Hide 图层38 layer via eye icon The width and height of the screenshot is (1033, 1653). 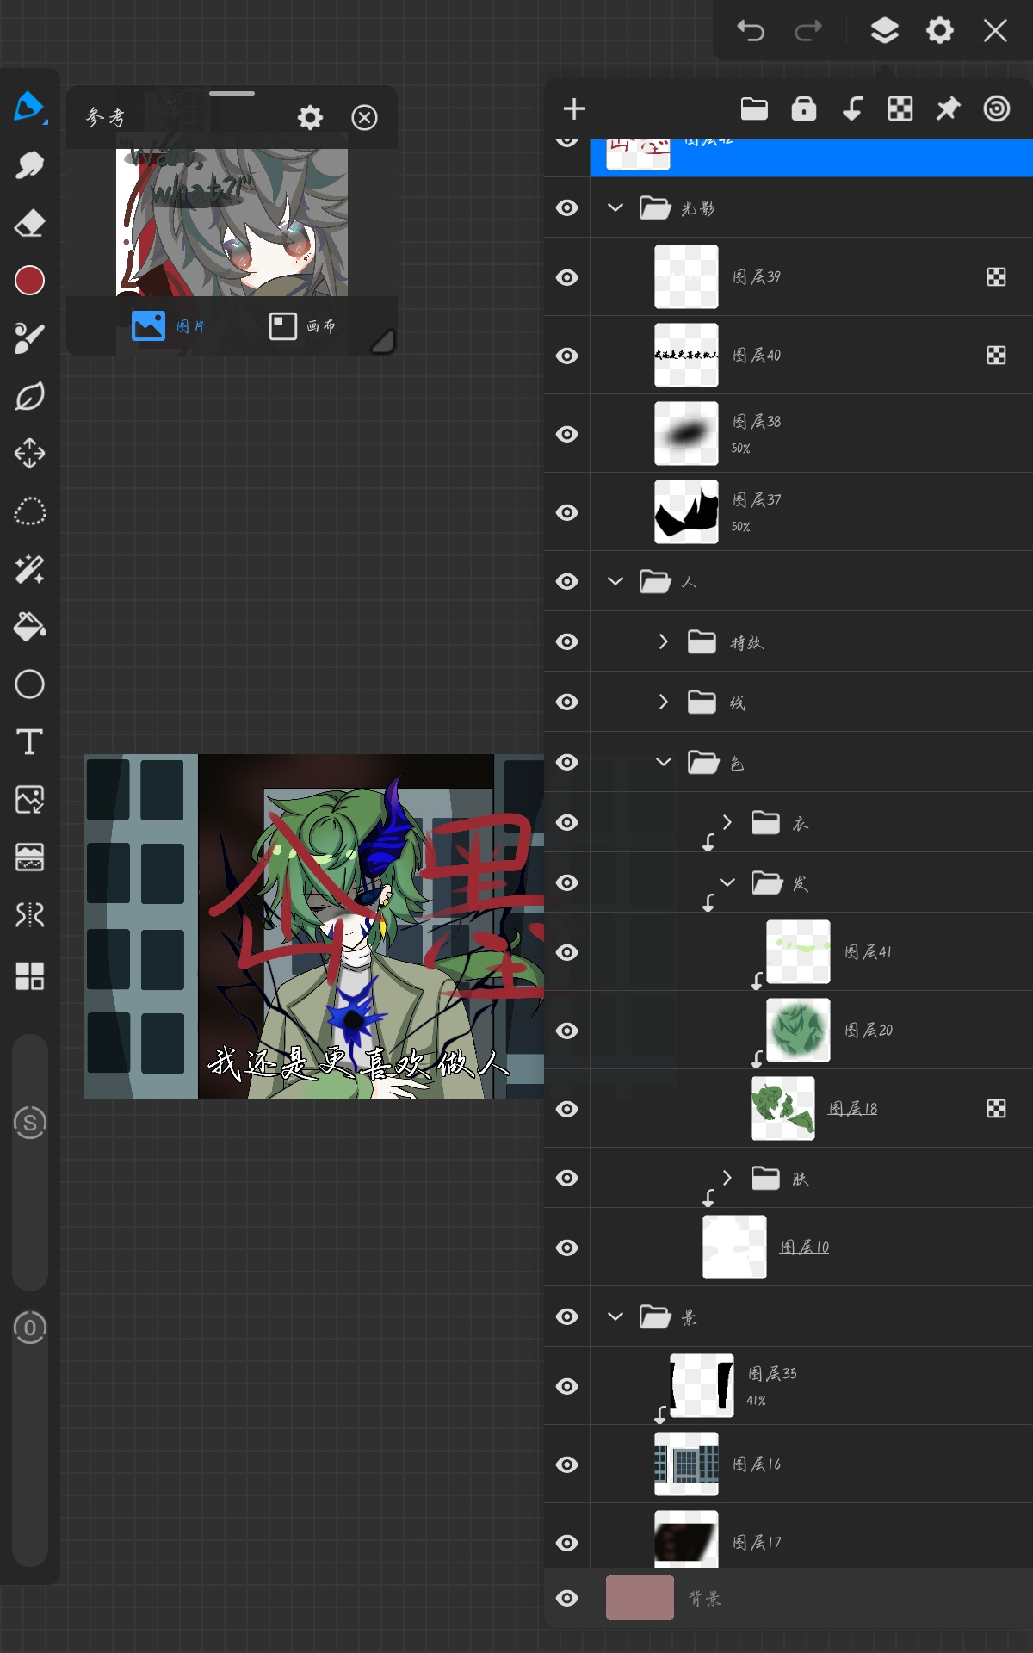(x=566, y=434)
